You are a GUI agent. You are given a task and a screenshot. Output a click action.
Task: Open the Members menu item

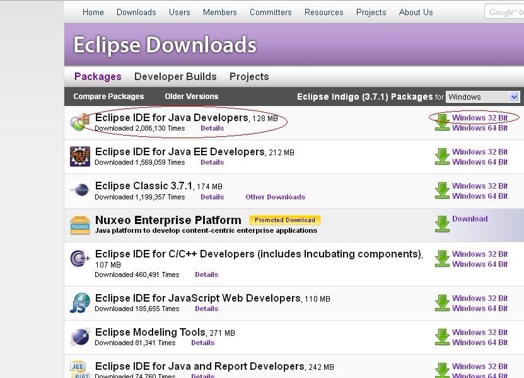pos(220,13)
